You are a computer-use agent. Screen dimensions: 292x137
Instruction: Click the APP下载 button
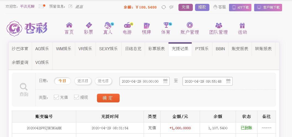tap(240, 8)
